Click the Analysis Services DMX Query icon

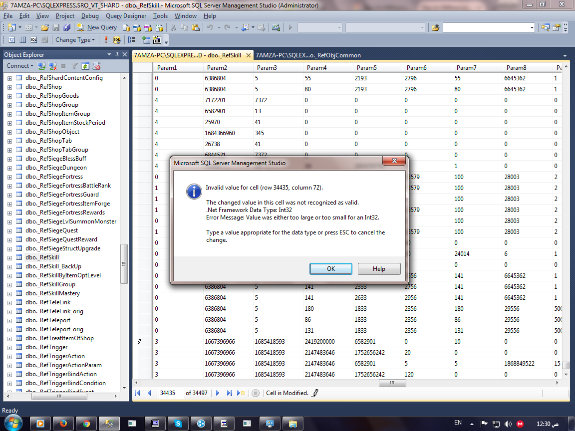(x=148, y=27)
